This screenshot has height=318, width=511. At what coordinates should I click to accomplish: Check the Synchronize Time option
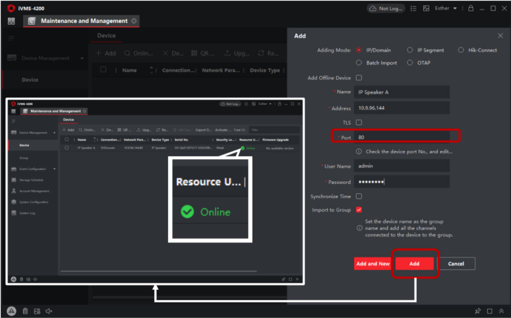(x=359, y=196)
